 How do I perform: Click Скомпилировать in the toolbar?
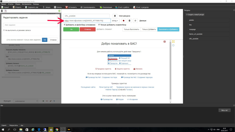point(88,7)
